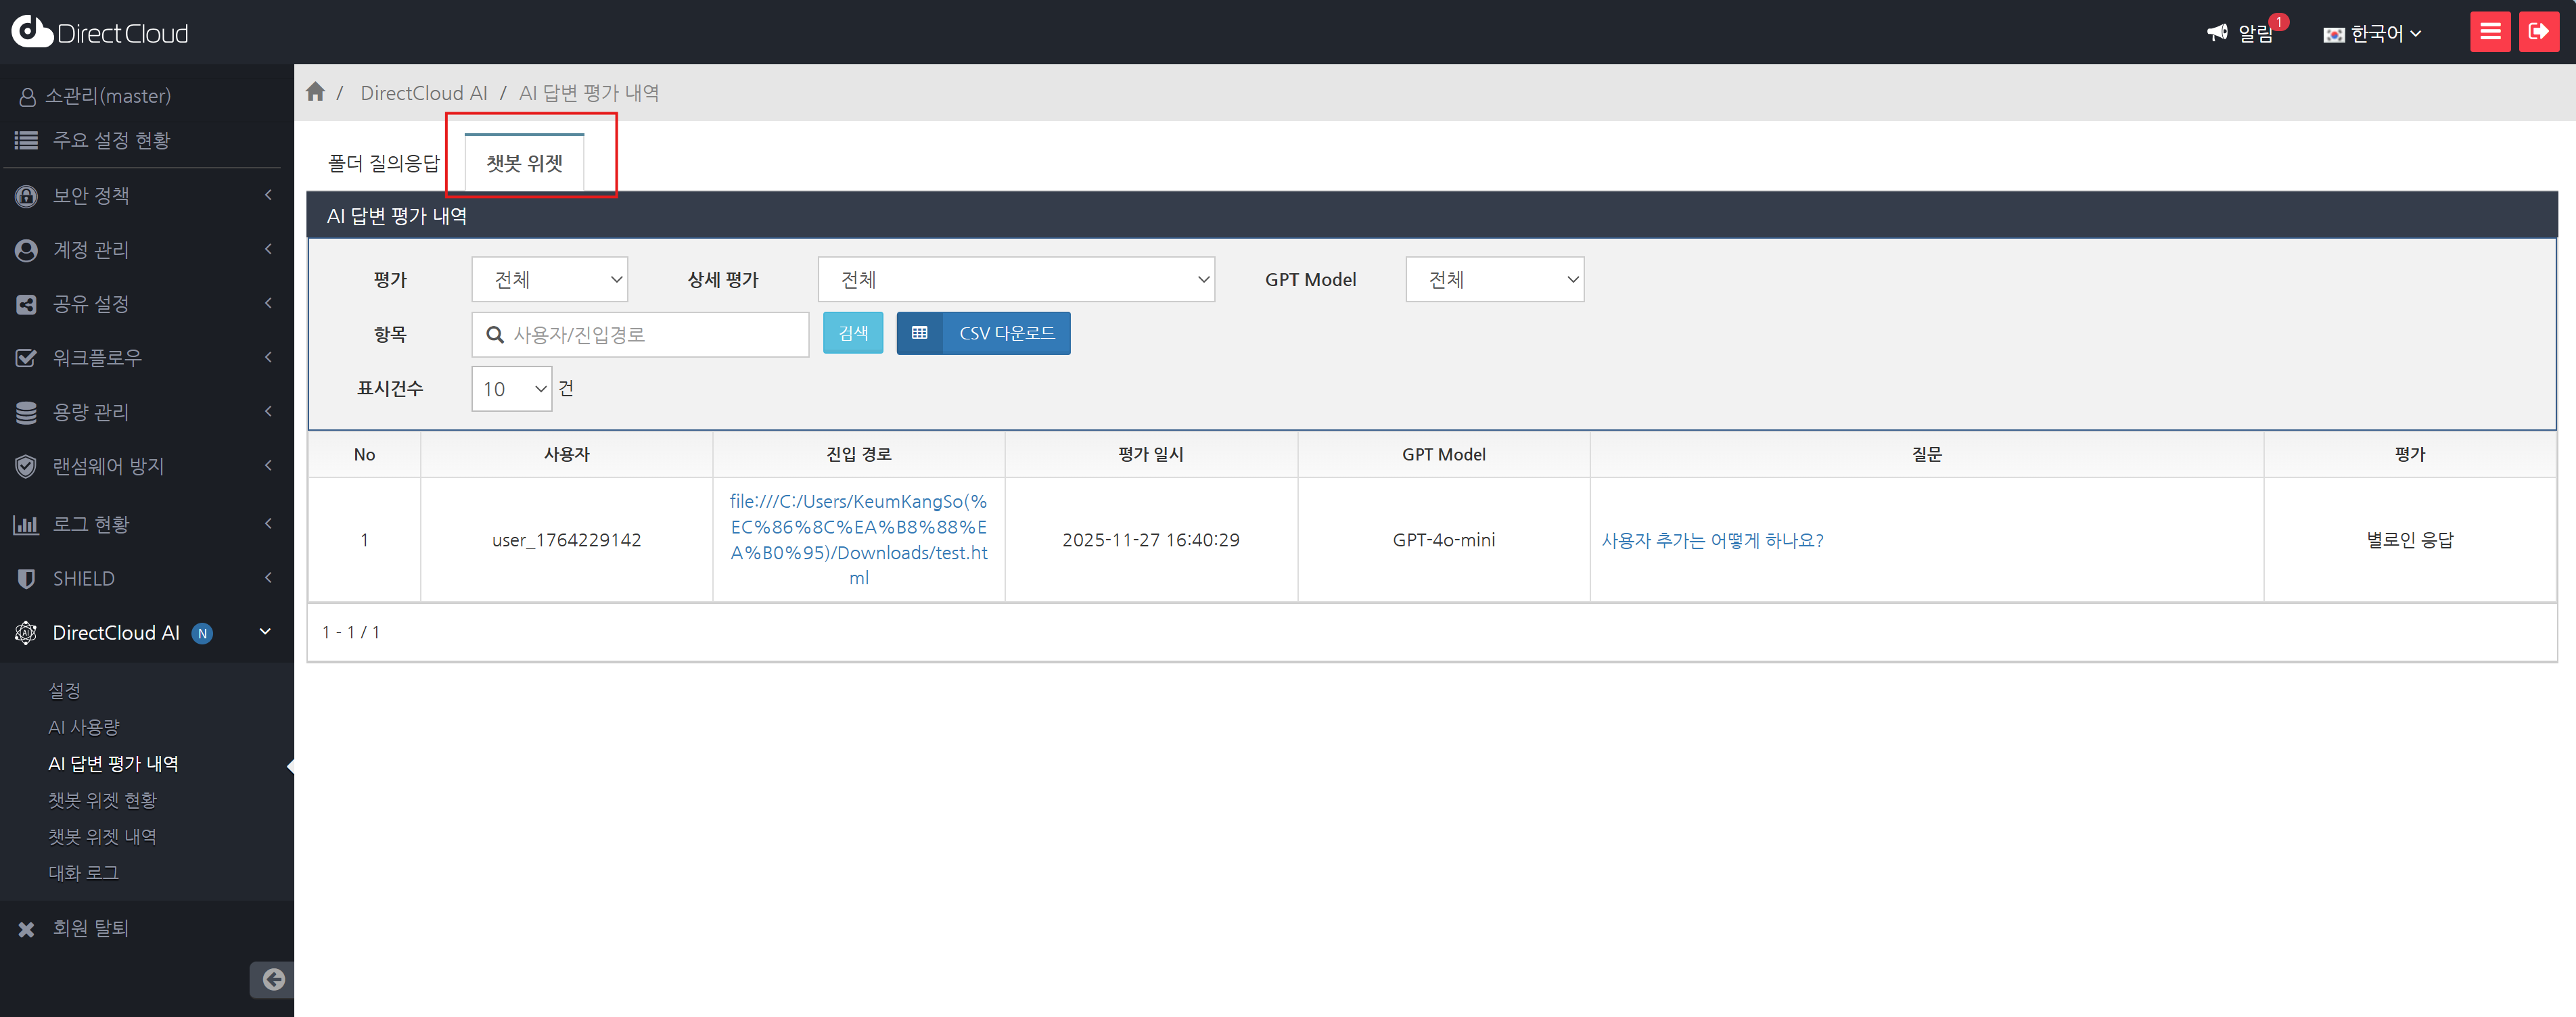This screenshot has width=2576, height=1017.
Task: Open the red hamburger menu icon
Action: click(x=2489, y=32)
